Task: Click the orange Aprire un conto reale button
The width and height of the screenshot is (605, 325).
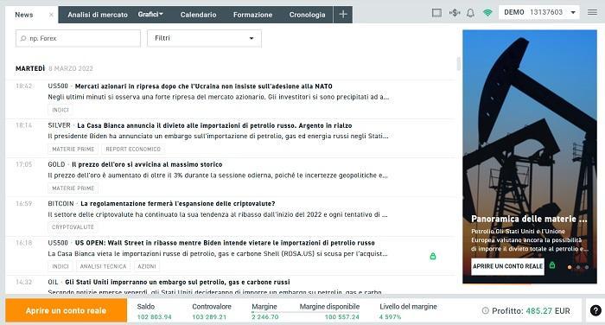Action: [66, 310]
